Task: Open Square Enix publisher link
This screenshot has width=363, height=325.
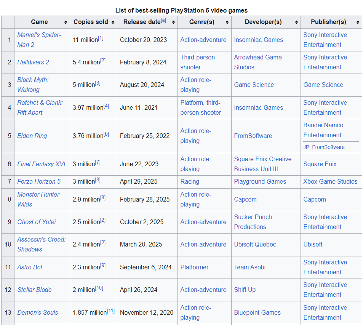Action: 320,164
